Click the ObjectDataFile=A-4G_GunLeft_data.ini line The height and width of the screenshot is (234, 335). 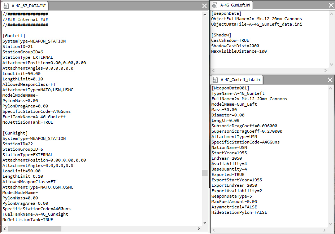point(257,24)
